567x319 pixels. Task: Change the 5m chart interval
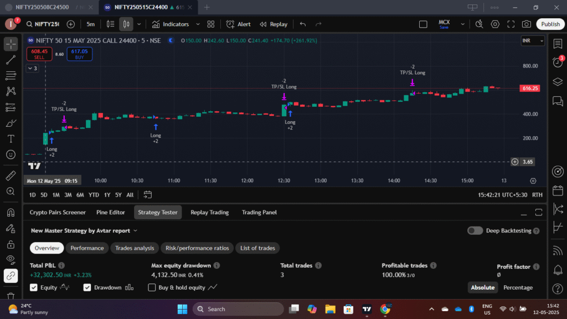[x=90, y=24]
